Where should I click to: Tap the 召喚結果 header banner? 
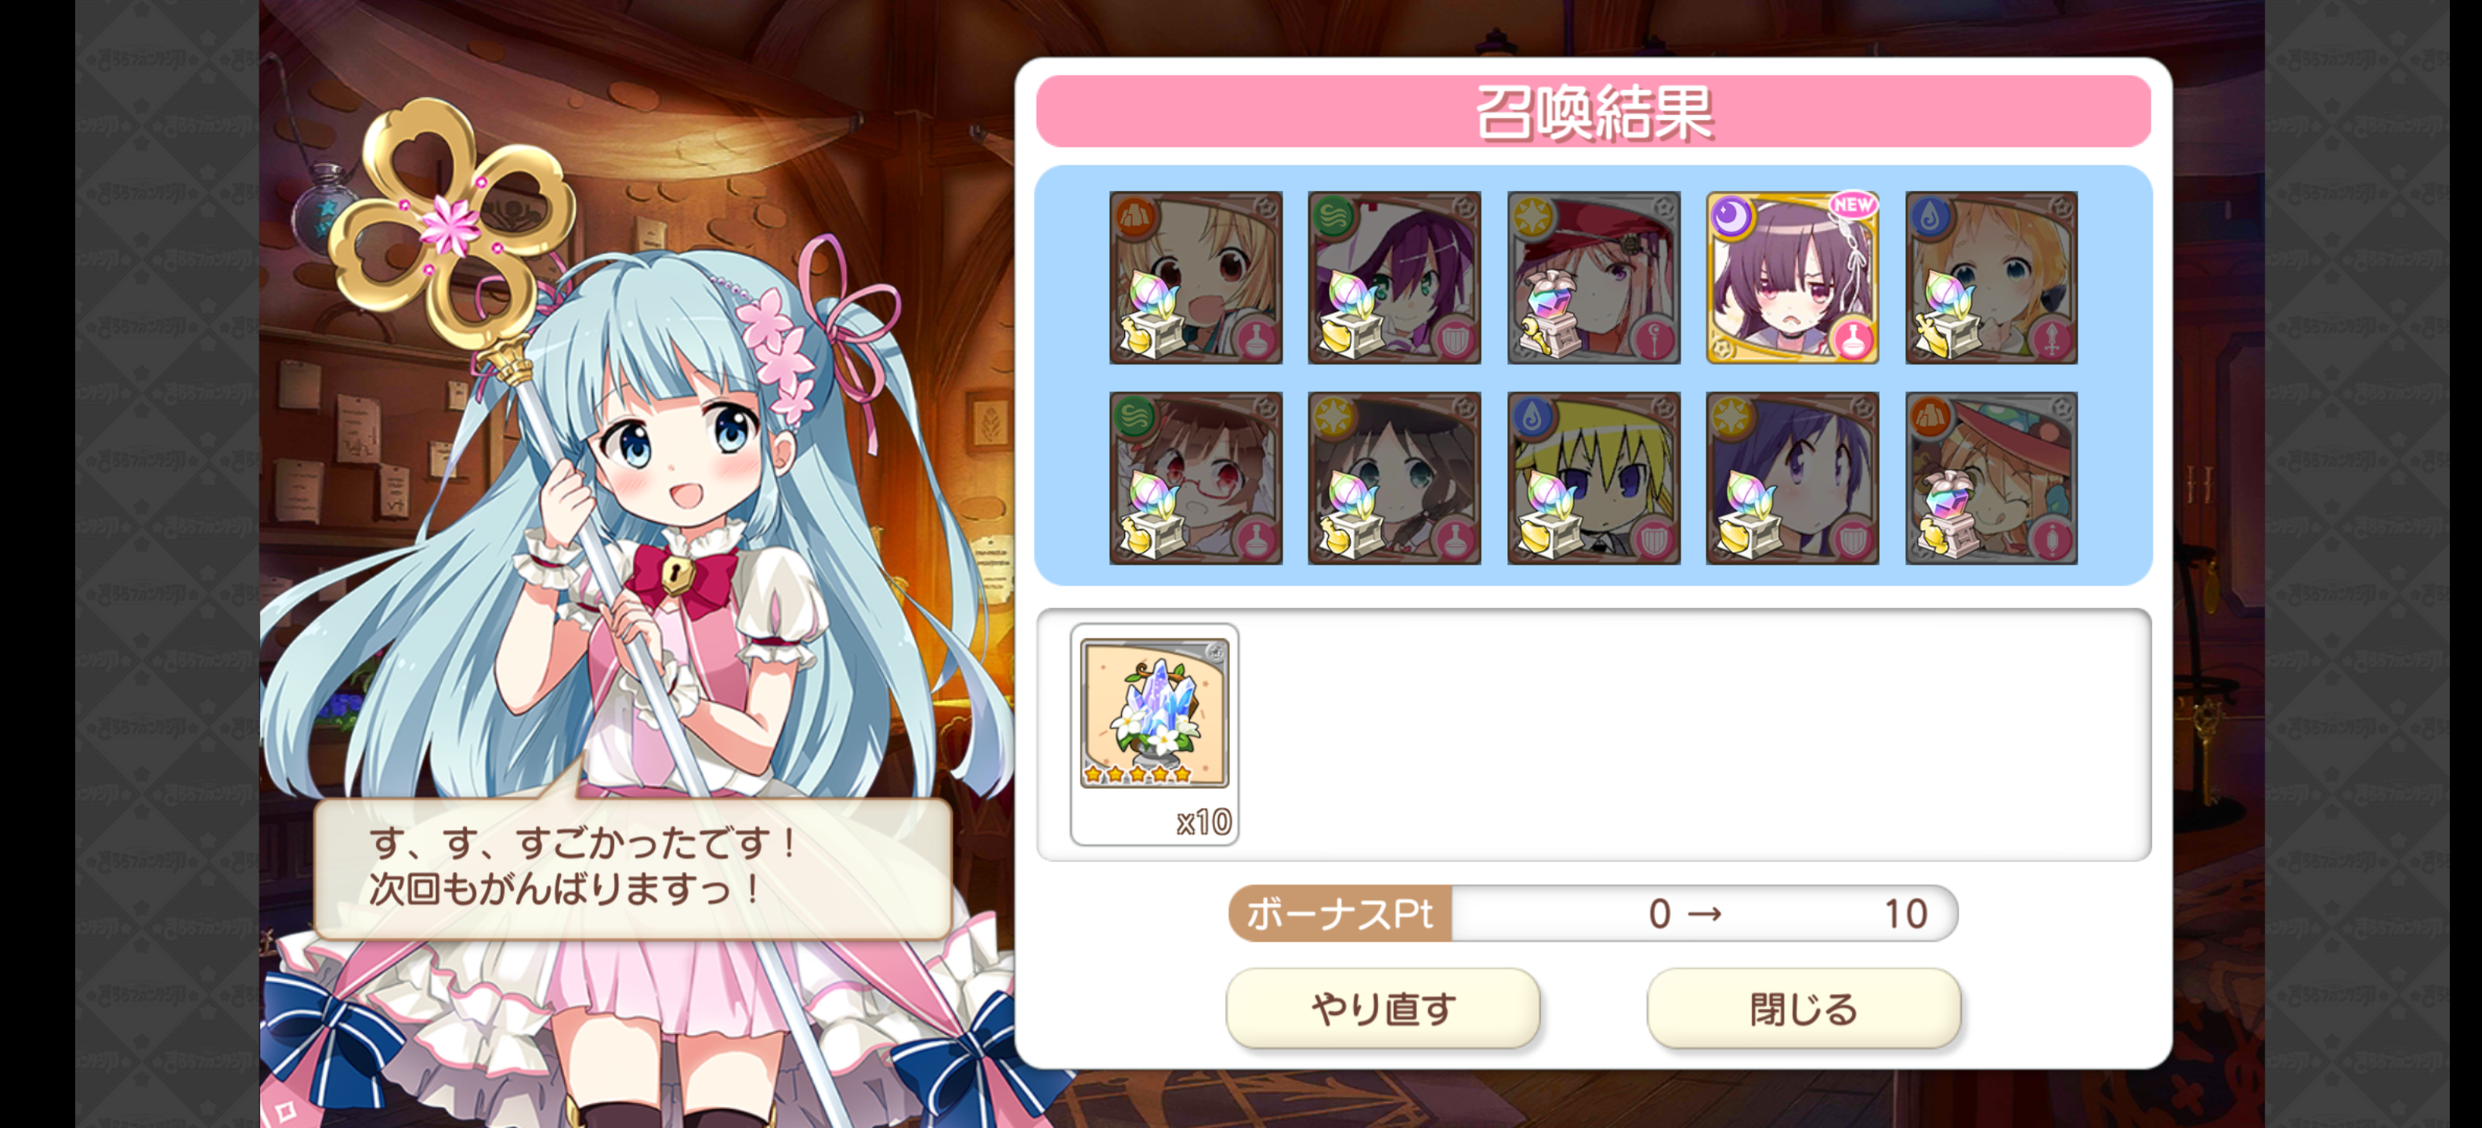pos(1594,112)
